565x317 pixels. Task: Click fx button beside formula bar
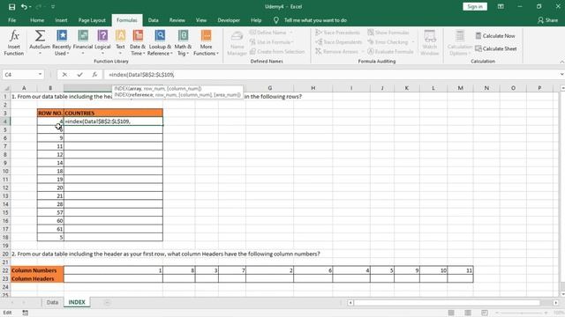(x=94, y=74)
